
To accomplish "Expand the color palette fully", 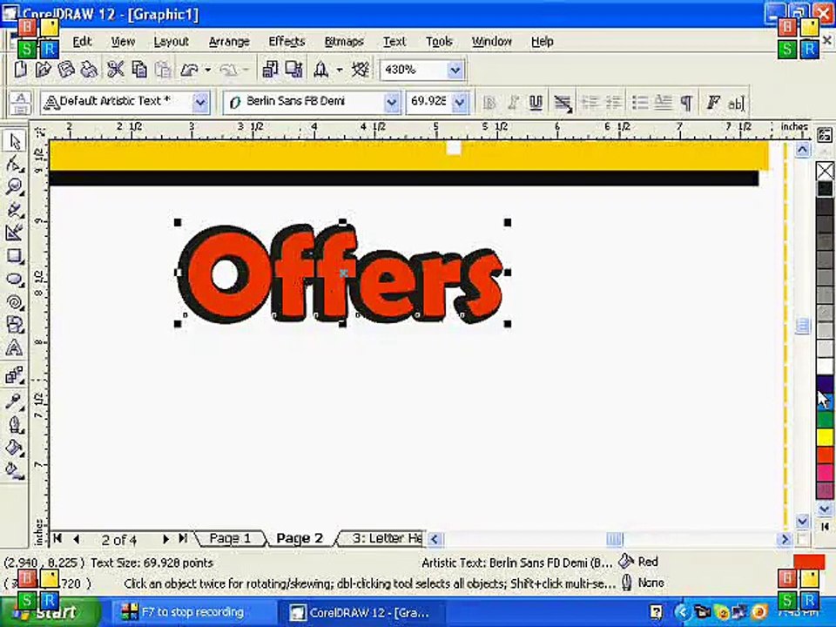I will click(x=825, y=527).
